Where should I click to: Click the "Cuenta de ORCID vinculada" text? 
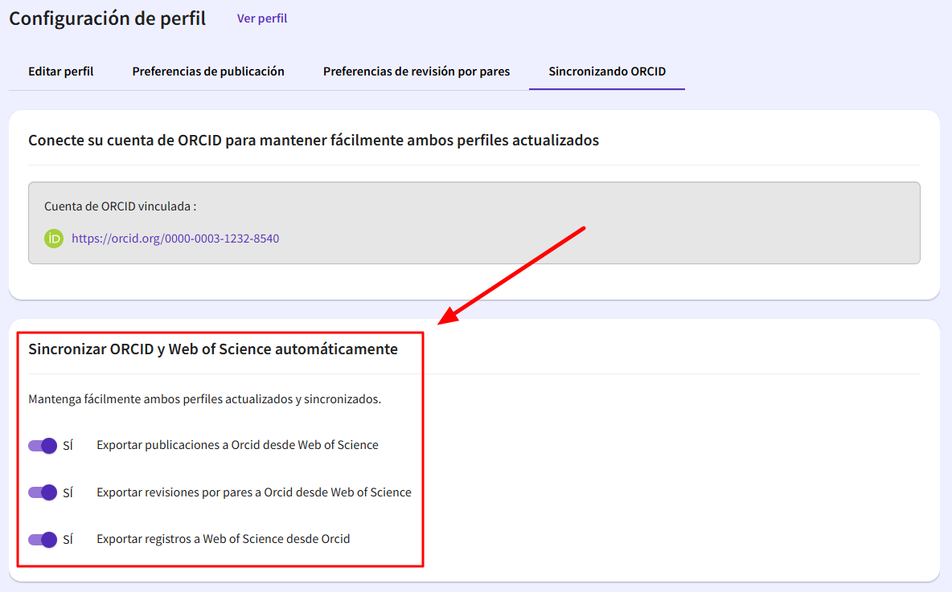[x=121, y=206]
